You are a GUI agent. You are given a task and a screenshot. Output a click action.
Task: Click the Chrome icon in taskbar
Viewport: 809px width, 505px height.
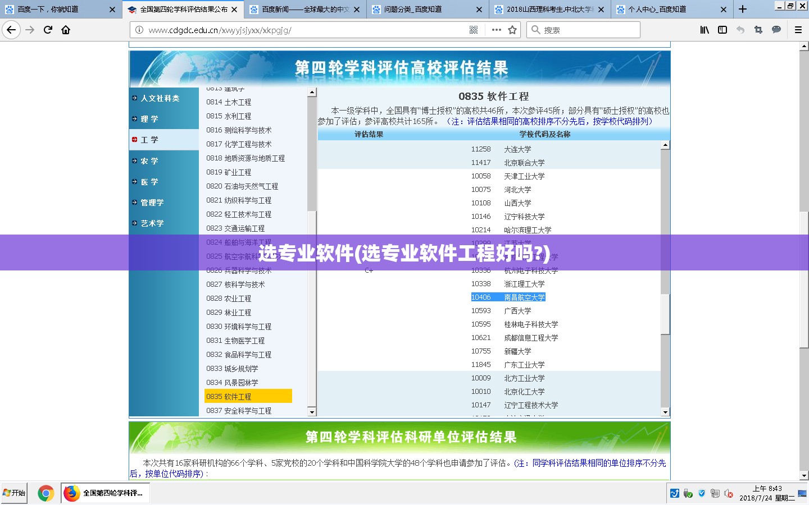tap(46, 493)
